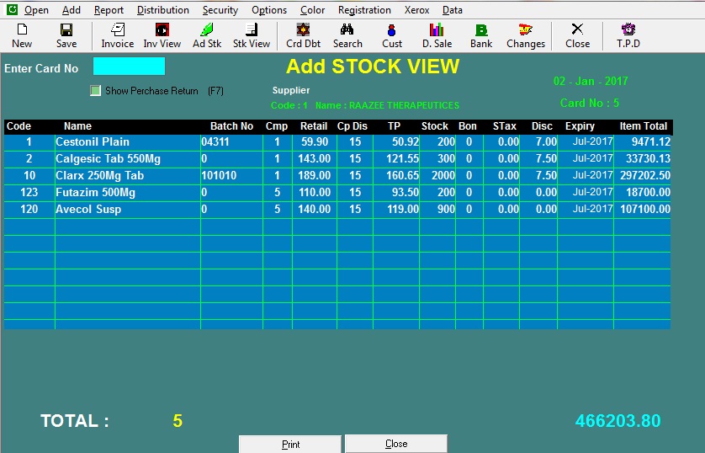Open the Security menu
Screen dimensions: 705x453
pyautogui.click(x=220, y=10)
